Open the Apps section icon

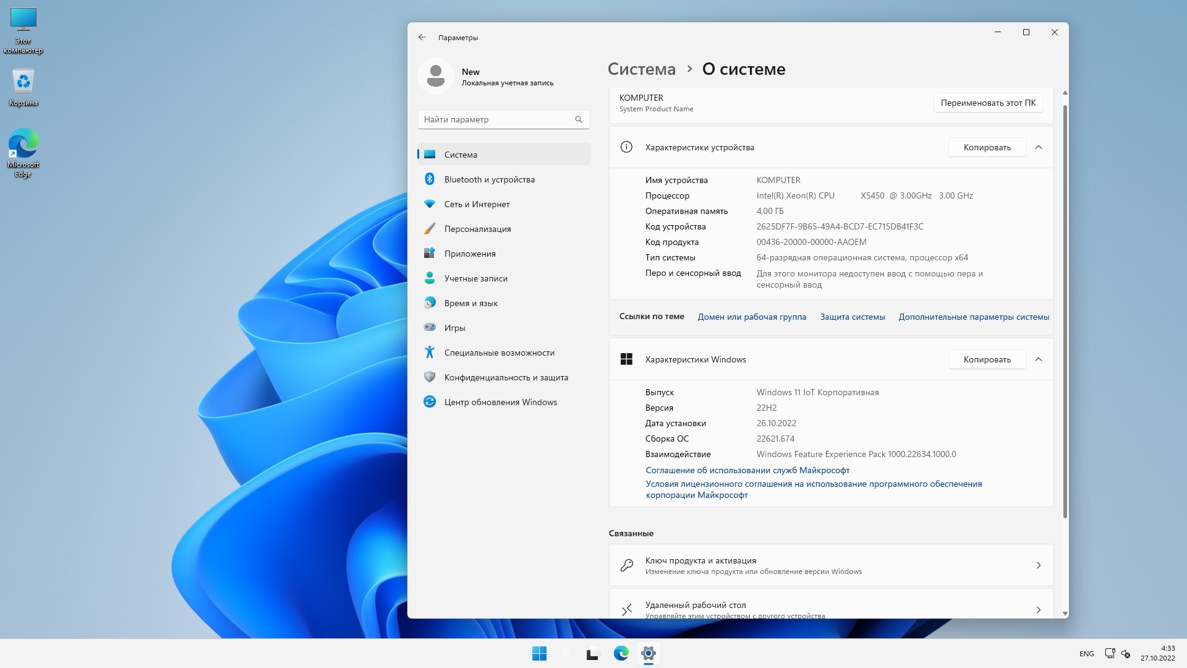point(430,254)
